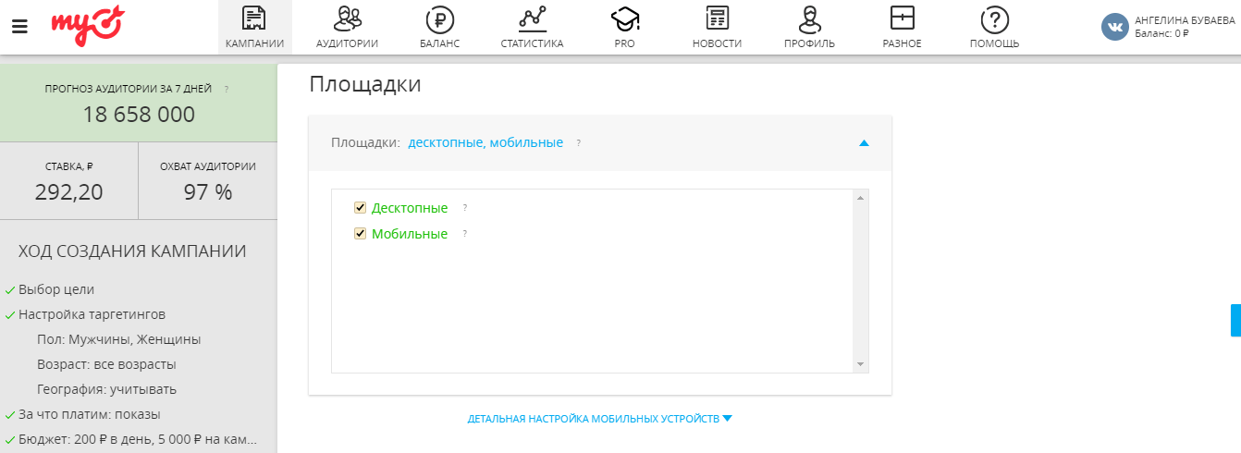Image resolution: width=1241 pixels, height=453 pixels.
Task: Open the Новости news icon
Action: click(x=717, y=19)
